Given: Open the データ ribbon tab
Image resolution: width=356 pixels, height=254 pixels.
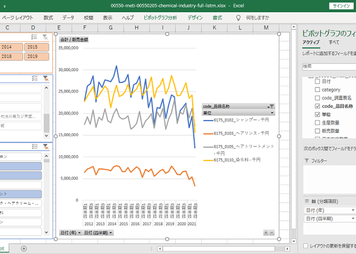Looking at the screenshot, I should (x=68, y=18).
